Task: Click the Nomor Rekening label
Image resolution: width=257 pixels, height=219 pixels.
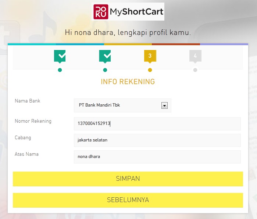Action: point(33,121)
